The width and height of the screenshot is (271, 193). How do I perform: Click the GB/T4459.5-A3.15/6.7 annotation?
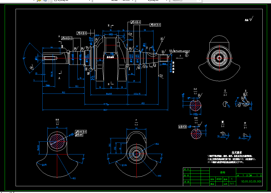(x=181, y=51)
